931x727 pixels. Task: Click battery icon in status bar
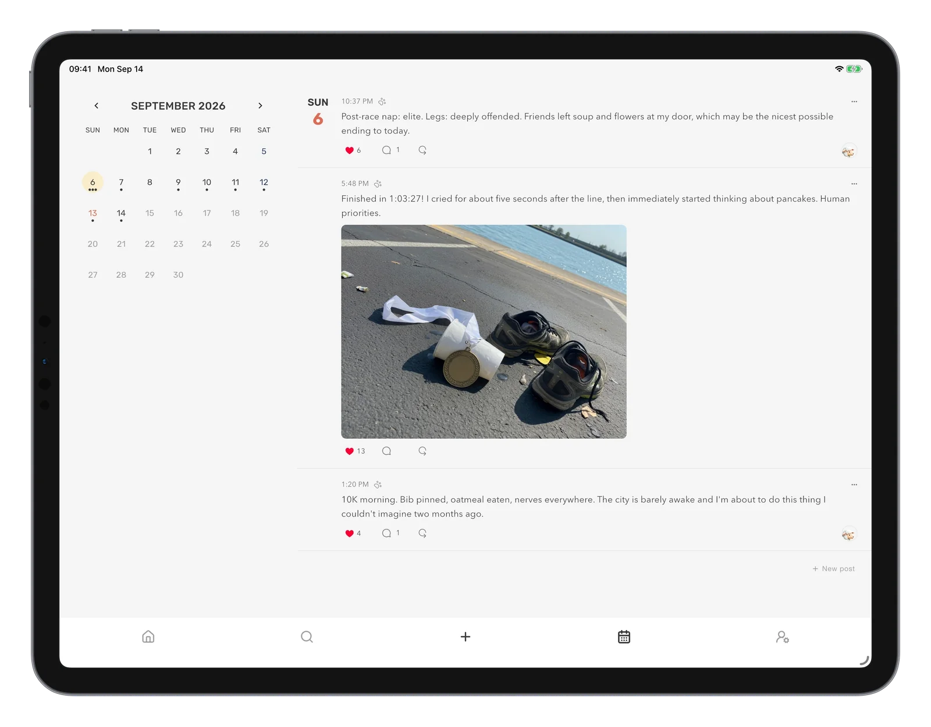click(x=854, y=69)
